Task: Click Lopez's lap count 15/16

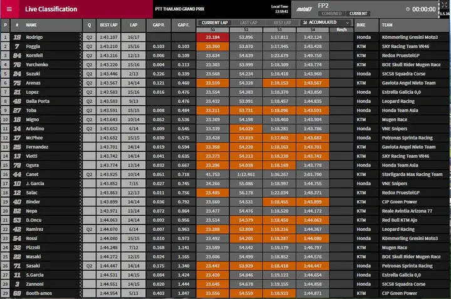Action: click(x=133, y=92)
